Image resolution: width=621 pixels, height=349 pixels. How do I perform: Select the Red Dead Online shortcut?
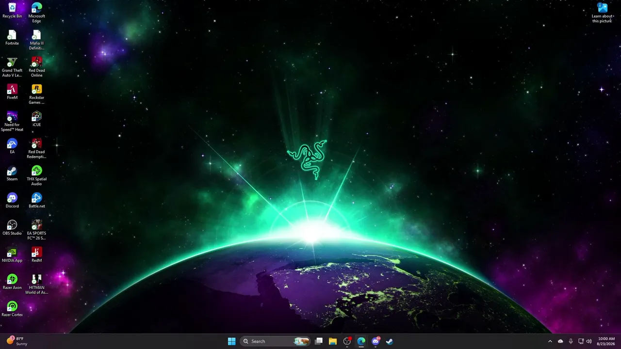coord(36,67)
